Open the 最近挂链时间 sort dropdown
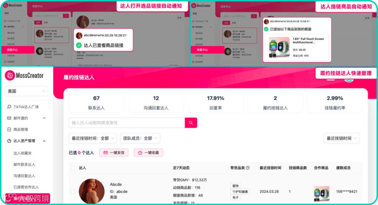The height and width of the screenshot is (205, 378). pos(341,138)
